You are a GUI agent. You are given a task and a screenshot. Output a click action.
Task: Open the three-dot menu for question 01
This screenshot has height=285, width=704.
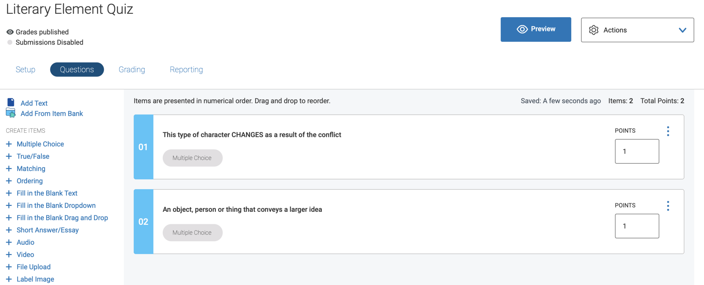click(x=668, y=131)
